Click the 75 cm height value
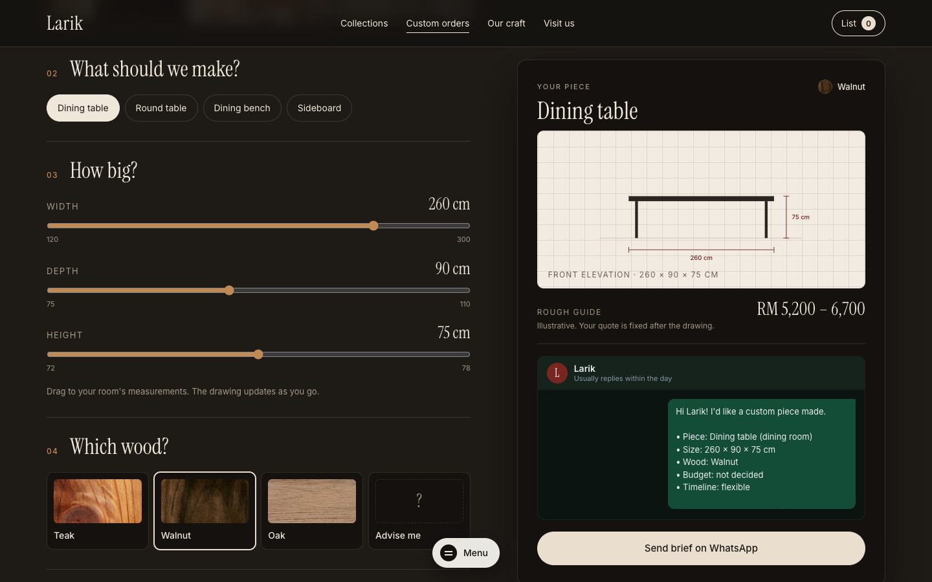 click(x=454, y=333)
